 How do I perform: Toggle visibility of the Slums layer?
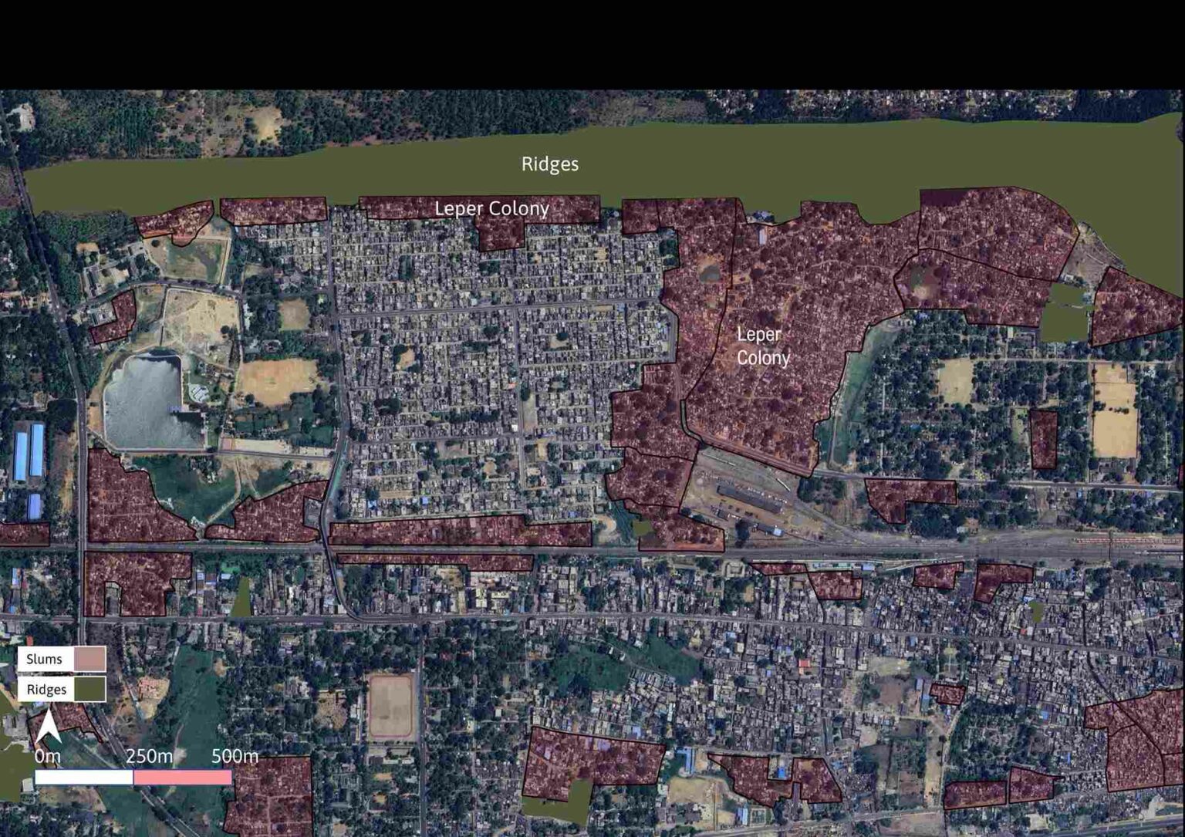pos(89,659)
